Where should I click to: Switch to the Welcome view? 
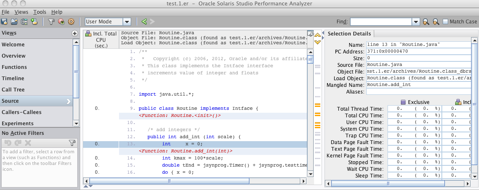(x=36, y=45)
